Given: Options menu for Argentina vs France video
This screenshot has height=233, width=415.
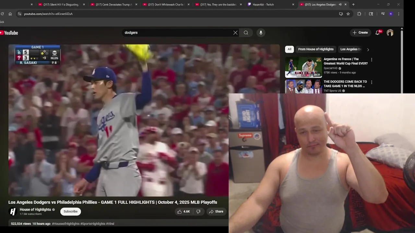Looking at the screenshot, I should 372,60.
